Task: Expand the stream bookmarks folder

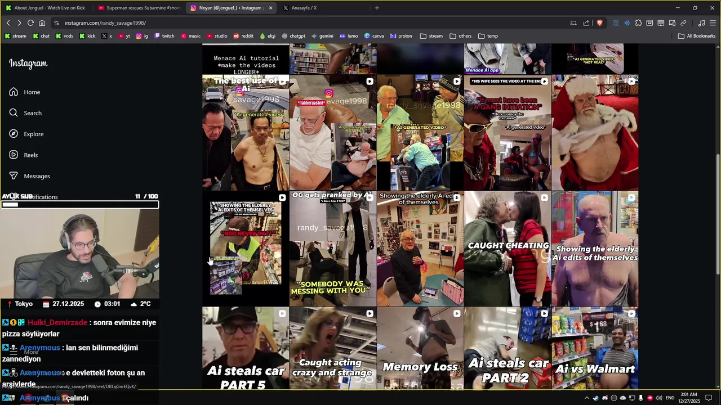Action: tap(431, 36)
